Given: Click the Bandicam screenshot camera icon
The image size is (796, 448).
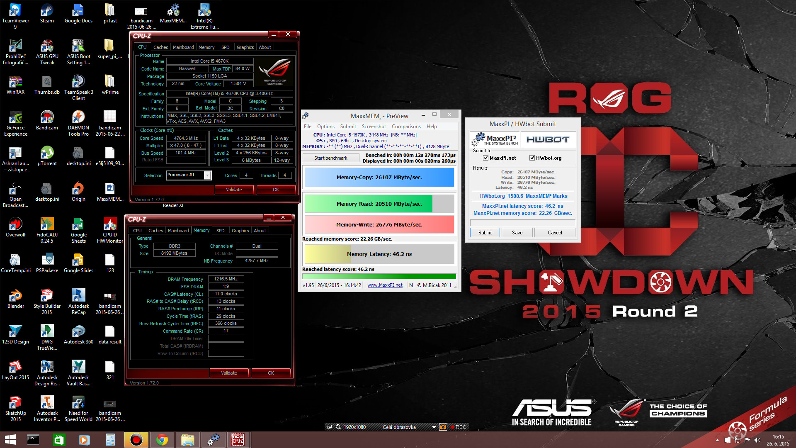Looking at the screenshot, I should click(x=443, y=427).
